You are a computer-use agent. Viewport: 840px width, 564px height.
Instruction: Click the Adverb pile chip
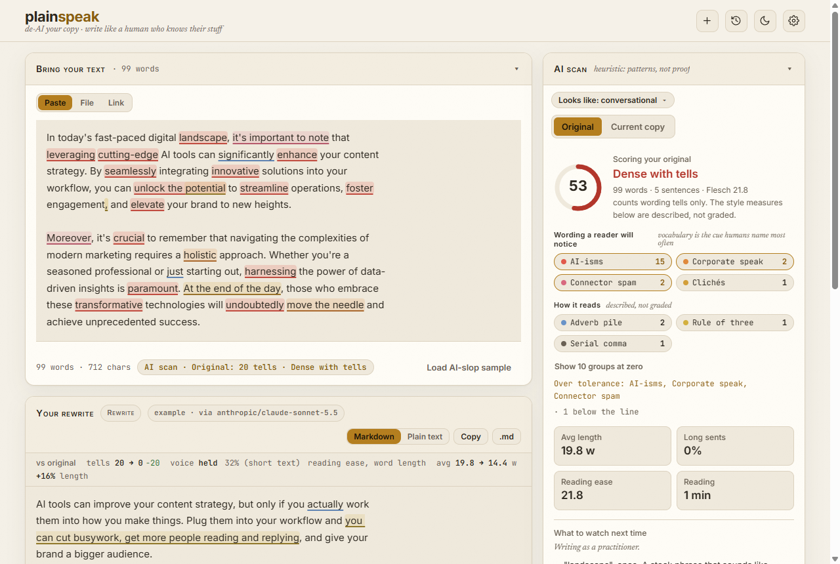[613, 323]
